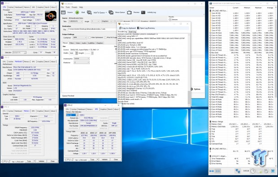Toggle the iPod 5G Support checkbox

point(105,38)
